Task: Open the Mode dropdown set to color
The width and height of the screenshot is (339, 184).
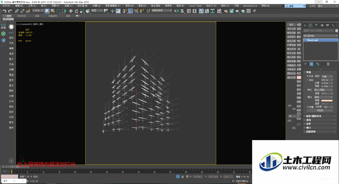Action: coord(323,97)
